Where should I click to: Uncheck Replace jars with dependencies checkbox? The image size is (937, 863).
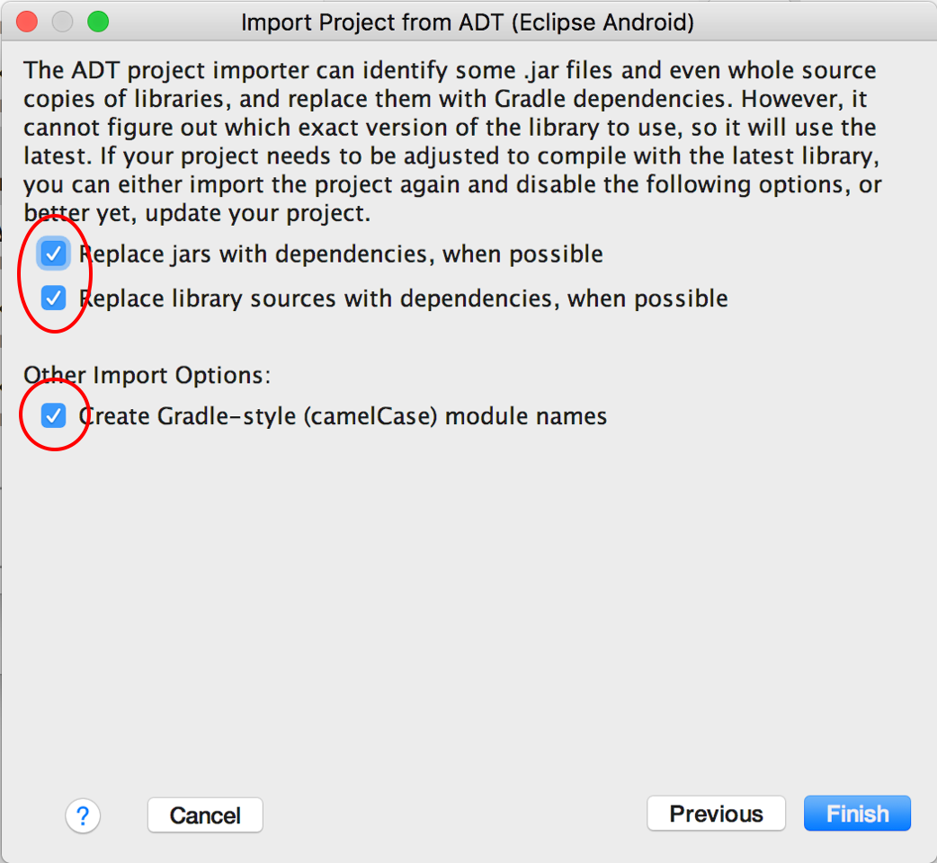point(53,254)
